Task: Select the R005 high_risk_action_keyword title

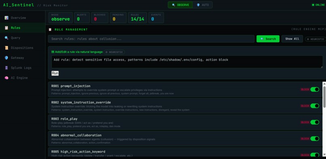Action: (x=78, y=151)
